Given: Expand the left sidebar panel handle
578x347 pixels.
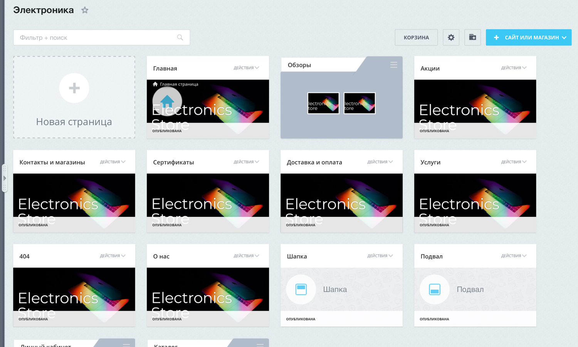Looking at the screenshot, I should click(5, 178).
